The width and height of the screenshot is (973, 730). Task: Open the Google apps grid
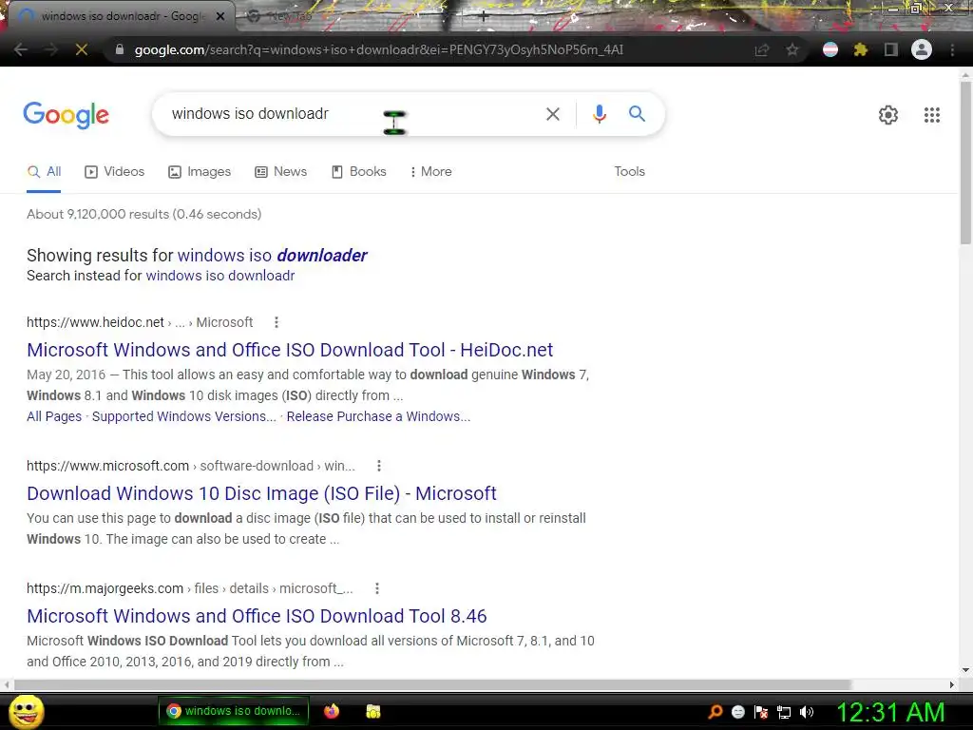pos(932,115)
